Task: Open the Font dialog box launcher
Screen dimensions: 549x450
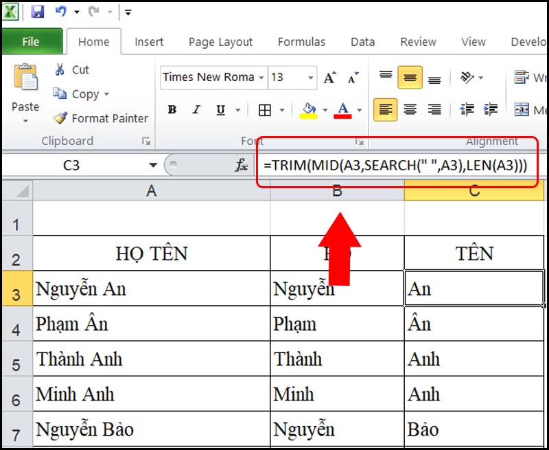Action: [x=360, y=141]
